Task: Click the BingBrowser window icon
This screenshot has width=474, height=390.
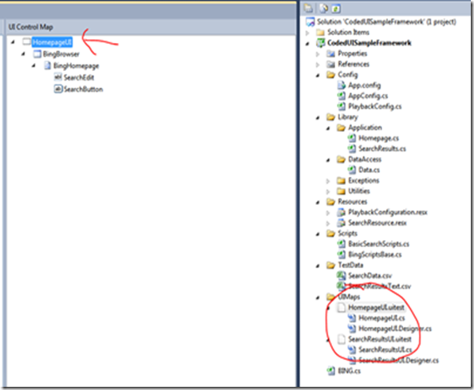Action: click(x=38, y=54)
